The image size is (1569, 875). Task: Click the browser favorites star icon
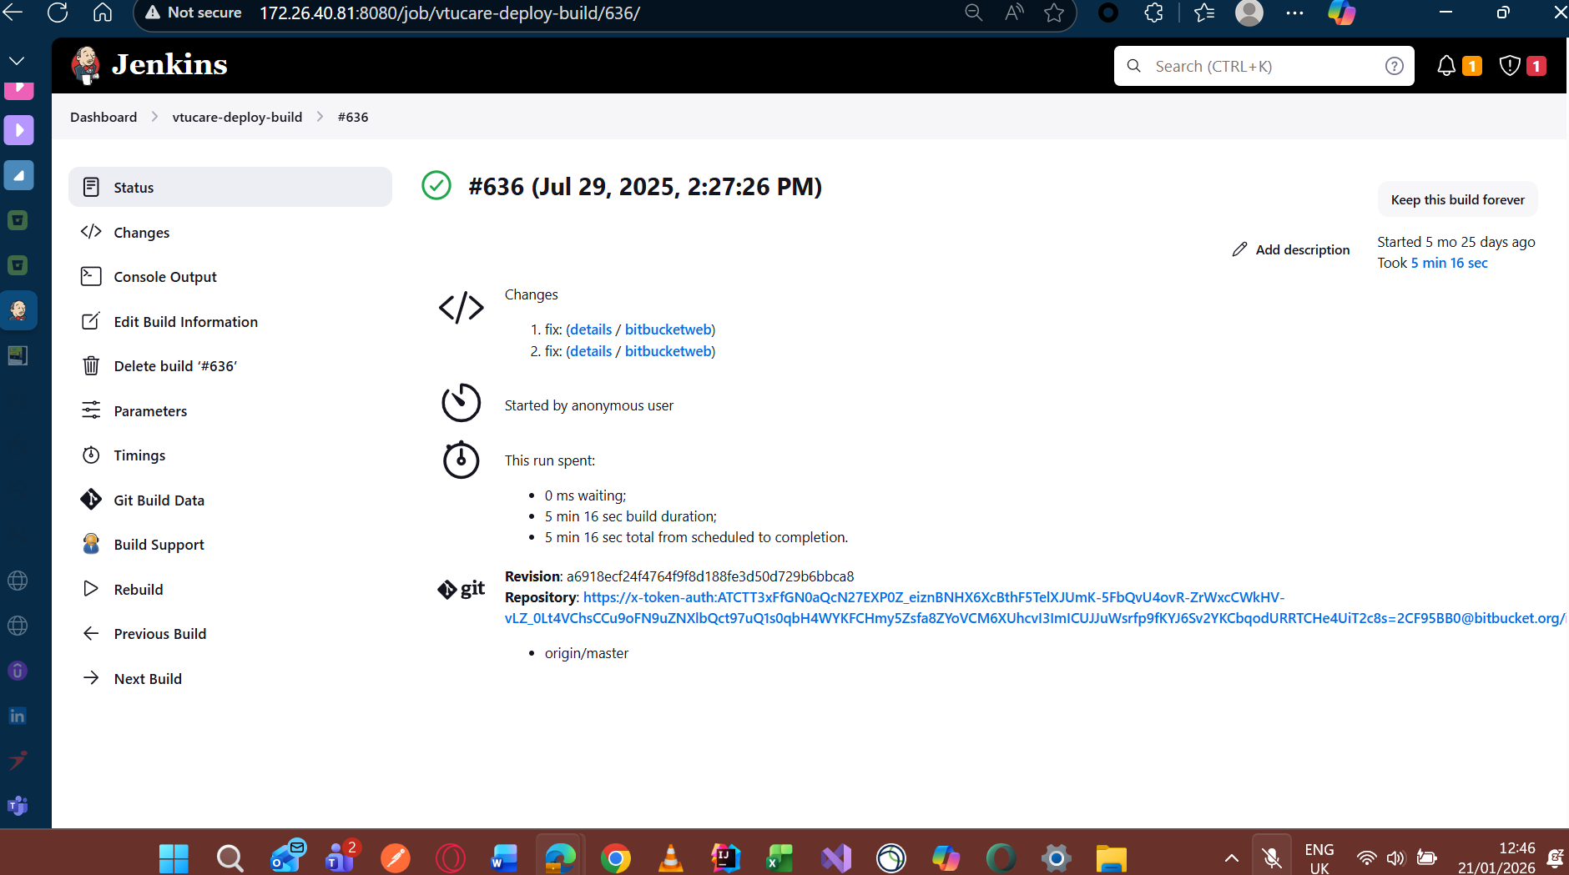(1054, 13)
